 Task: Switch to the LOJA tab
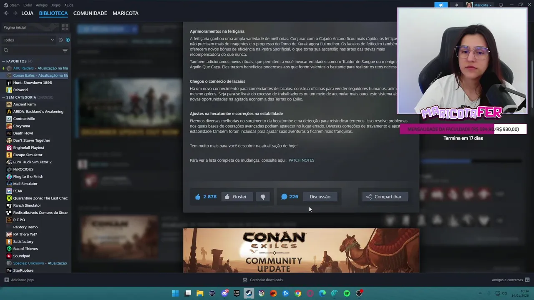28,13
